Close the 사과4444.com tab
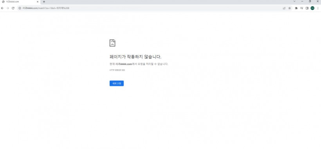321x149 pixels. point(38,2)
